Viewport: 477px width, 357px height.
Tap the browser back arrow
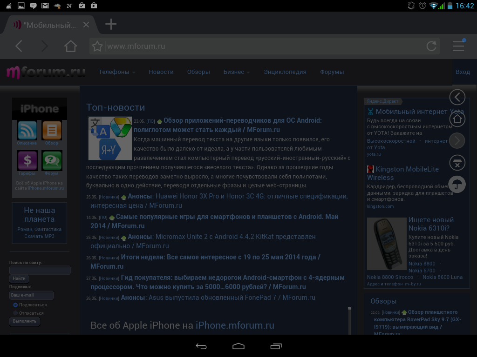(x=19, y=46)
